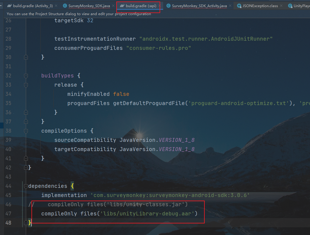Screen dimensions: 310x235
Task: Click fold end marker on line 48
Action: [x=26, y=223]
